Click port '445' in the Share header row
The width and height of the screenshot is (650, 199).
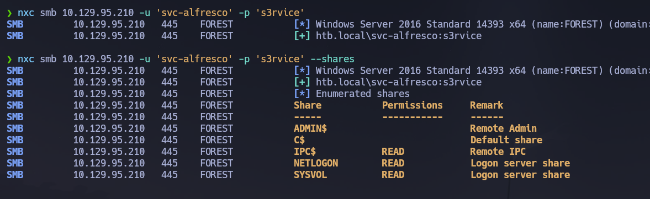pos(170,105)
